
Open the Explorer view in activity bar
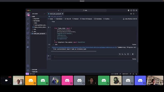pyautogui.click(x=28, y=14)
